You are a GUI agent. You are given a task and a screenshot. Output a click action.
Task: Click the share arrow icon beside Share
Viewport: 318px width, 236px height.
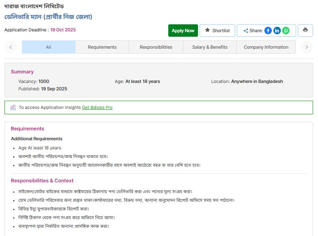(x=245, y=31)
